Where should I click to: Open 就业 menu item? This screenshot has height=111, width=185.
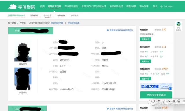pos(155,6)
